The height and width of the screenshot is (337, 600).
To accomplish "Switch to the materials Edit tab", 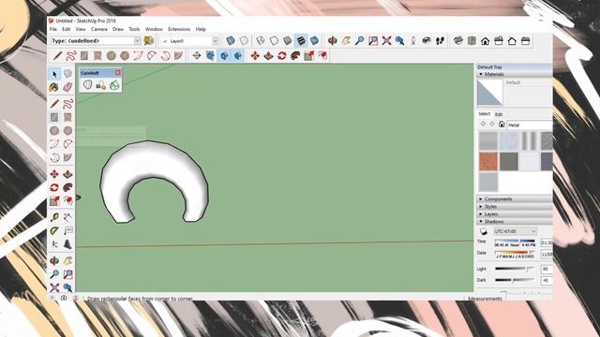I will pos(499,114).
